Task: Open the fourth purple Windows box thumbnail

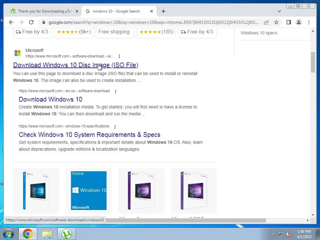Action: [194, 190]
